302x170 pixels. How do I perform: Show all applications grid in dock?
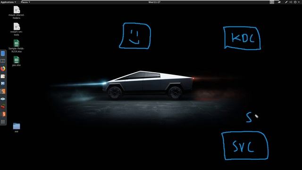pos(3,122)
